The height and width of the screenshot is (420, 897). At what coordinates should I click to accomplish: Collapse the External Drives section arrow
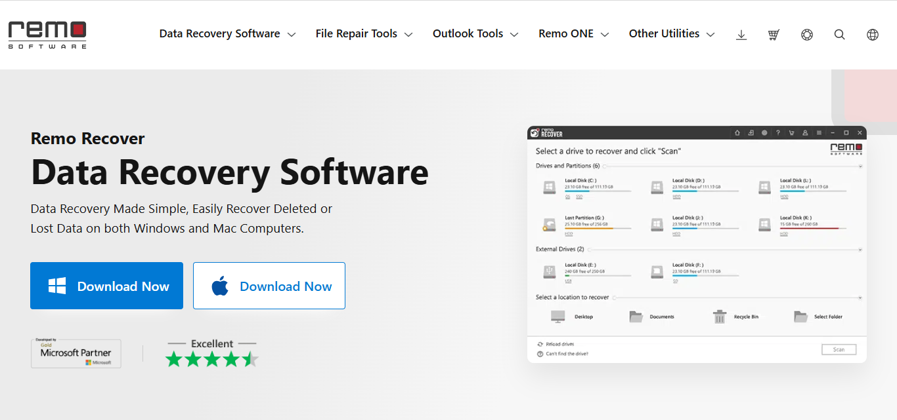click(x=860, y=250)
